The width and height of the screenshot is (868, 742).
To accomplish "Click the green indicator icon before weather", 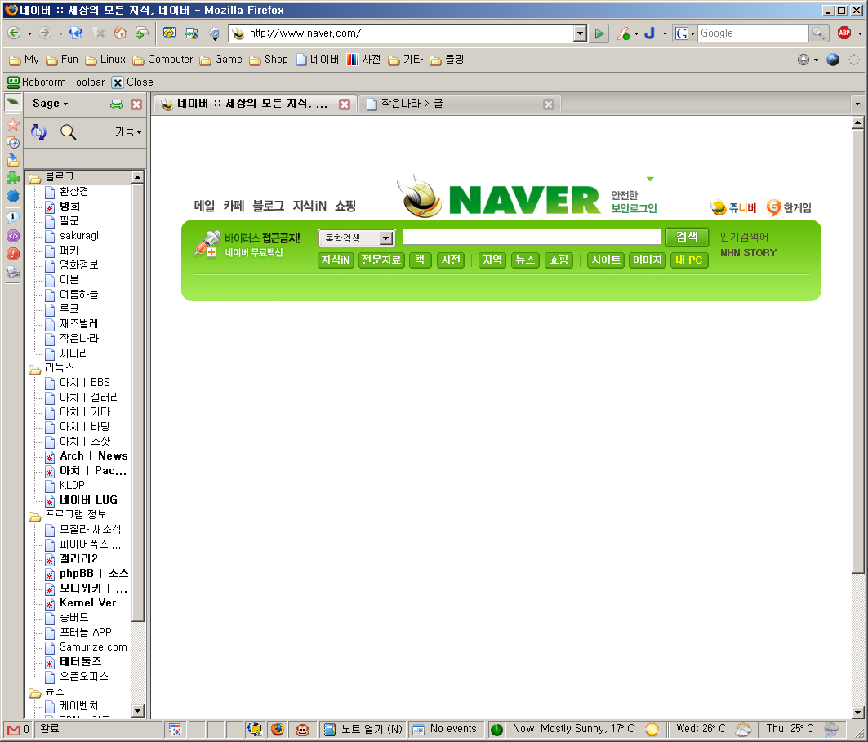I will point(496,730).
